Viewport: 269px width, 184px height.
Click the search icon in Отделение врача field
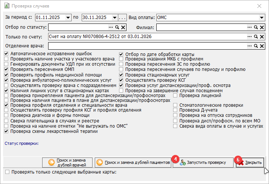256,46
